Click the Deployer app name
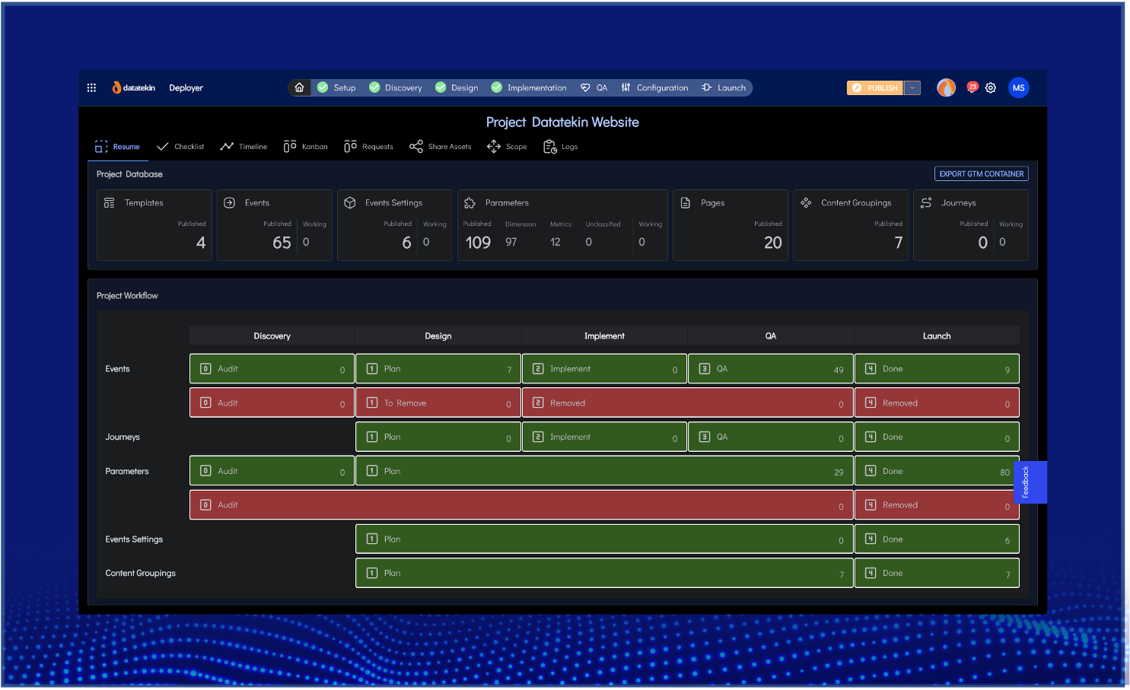The height and width of the screenshot is (690, 1130). point(186,87)
